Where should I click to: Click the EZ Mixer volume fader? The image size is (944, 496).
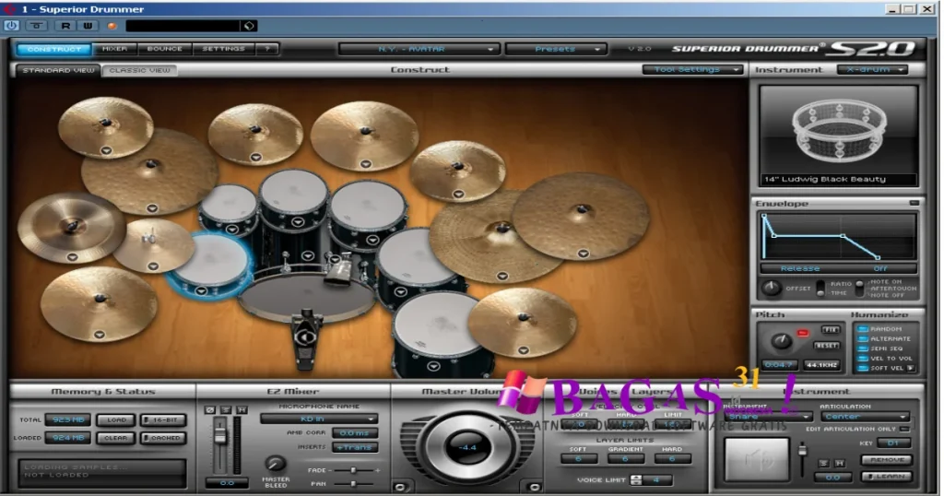[219, 437]
